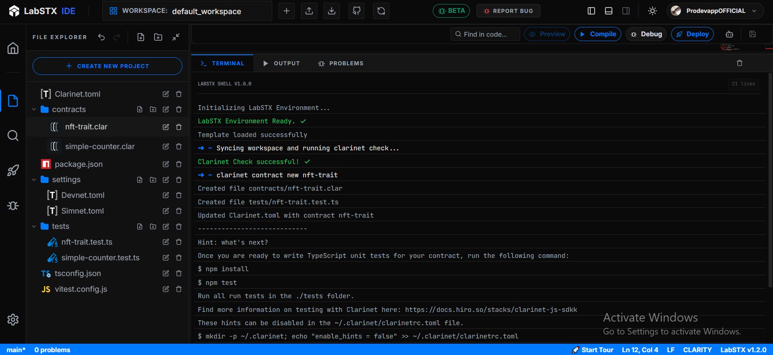
Task: Switch to the PROBLEMS tab
Action: pos(341,63)
